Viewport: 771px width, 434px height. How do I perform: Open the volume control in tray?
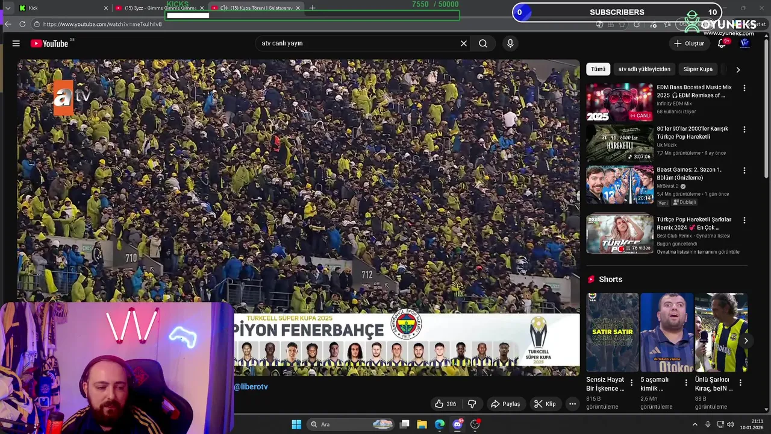730,424
